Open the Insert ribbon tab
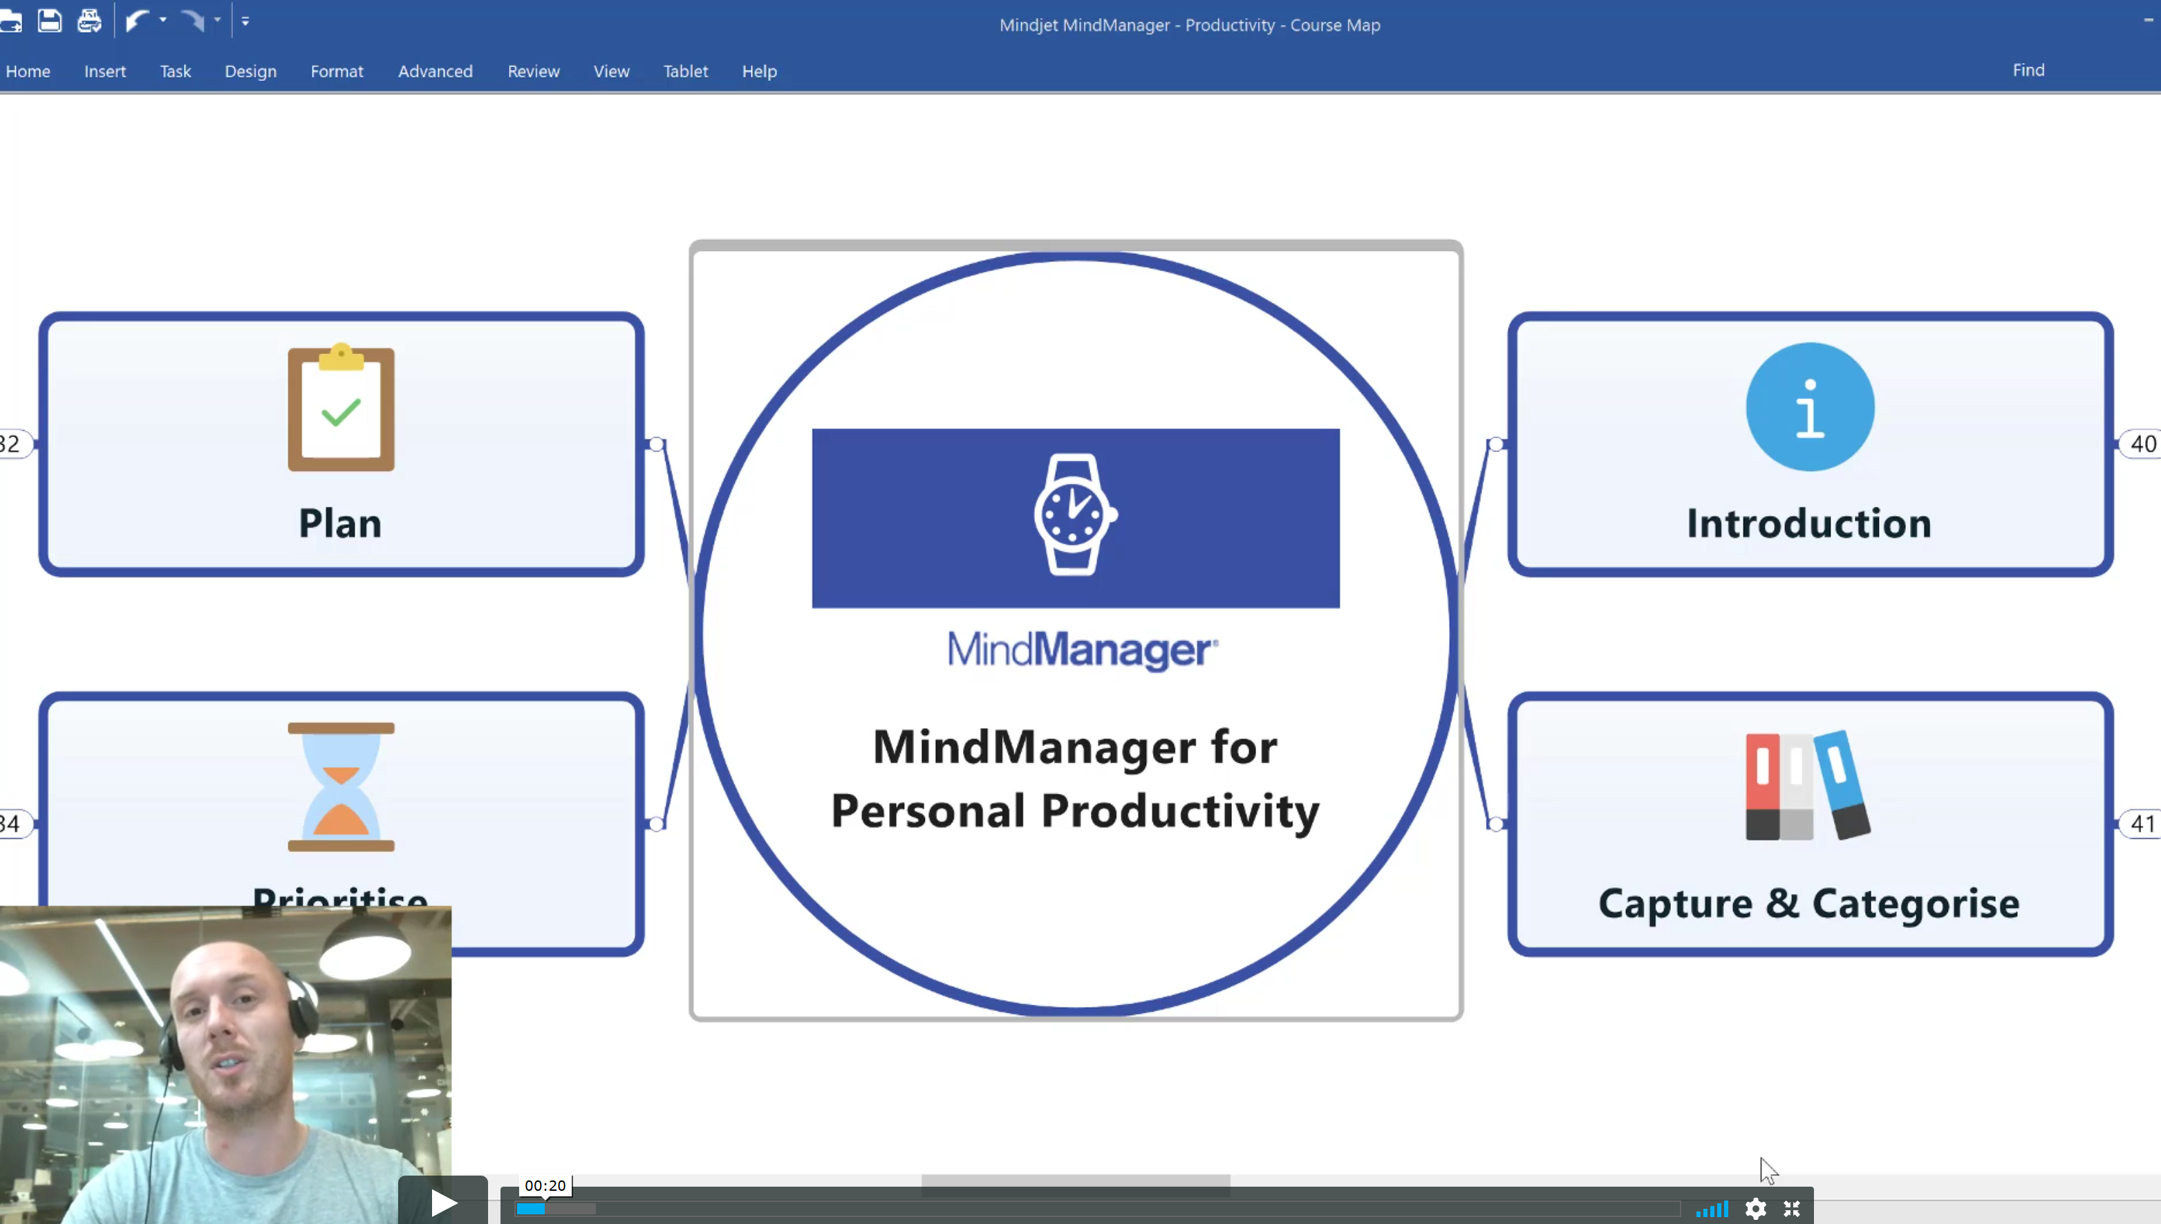Viewport: 2161px width, 1224px height. (105, 71)
